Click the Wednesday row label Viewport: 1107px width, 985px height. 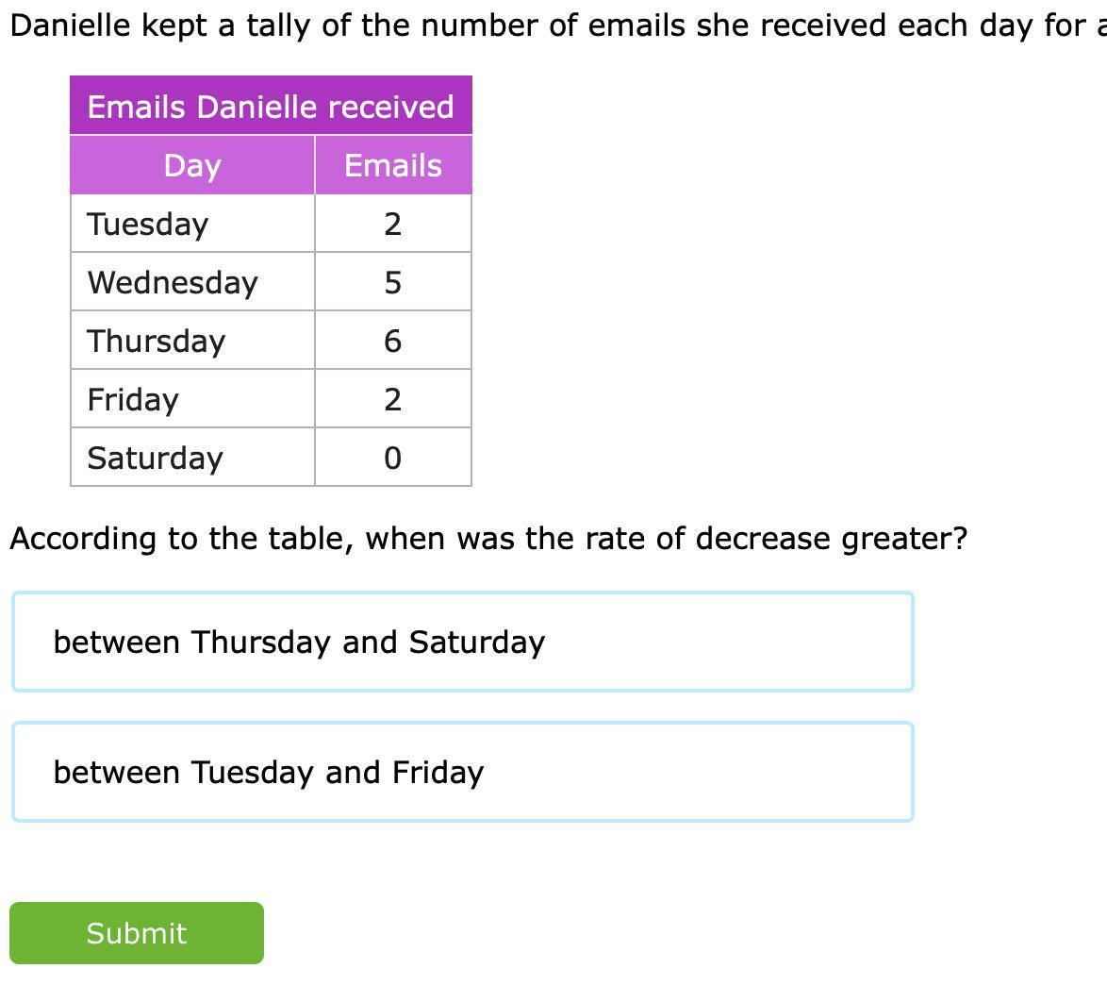pos(172,283)
